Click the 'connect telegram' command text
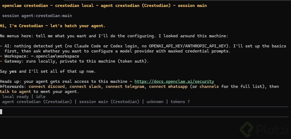Image resolution: width=291 pixels, height=139 pixels. pyautogui.click(x=125, y=87)
